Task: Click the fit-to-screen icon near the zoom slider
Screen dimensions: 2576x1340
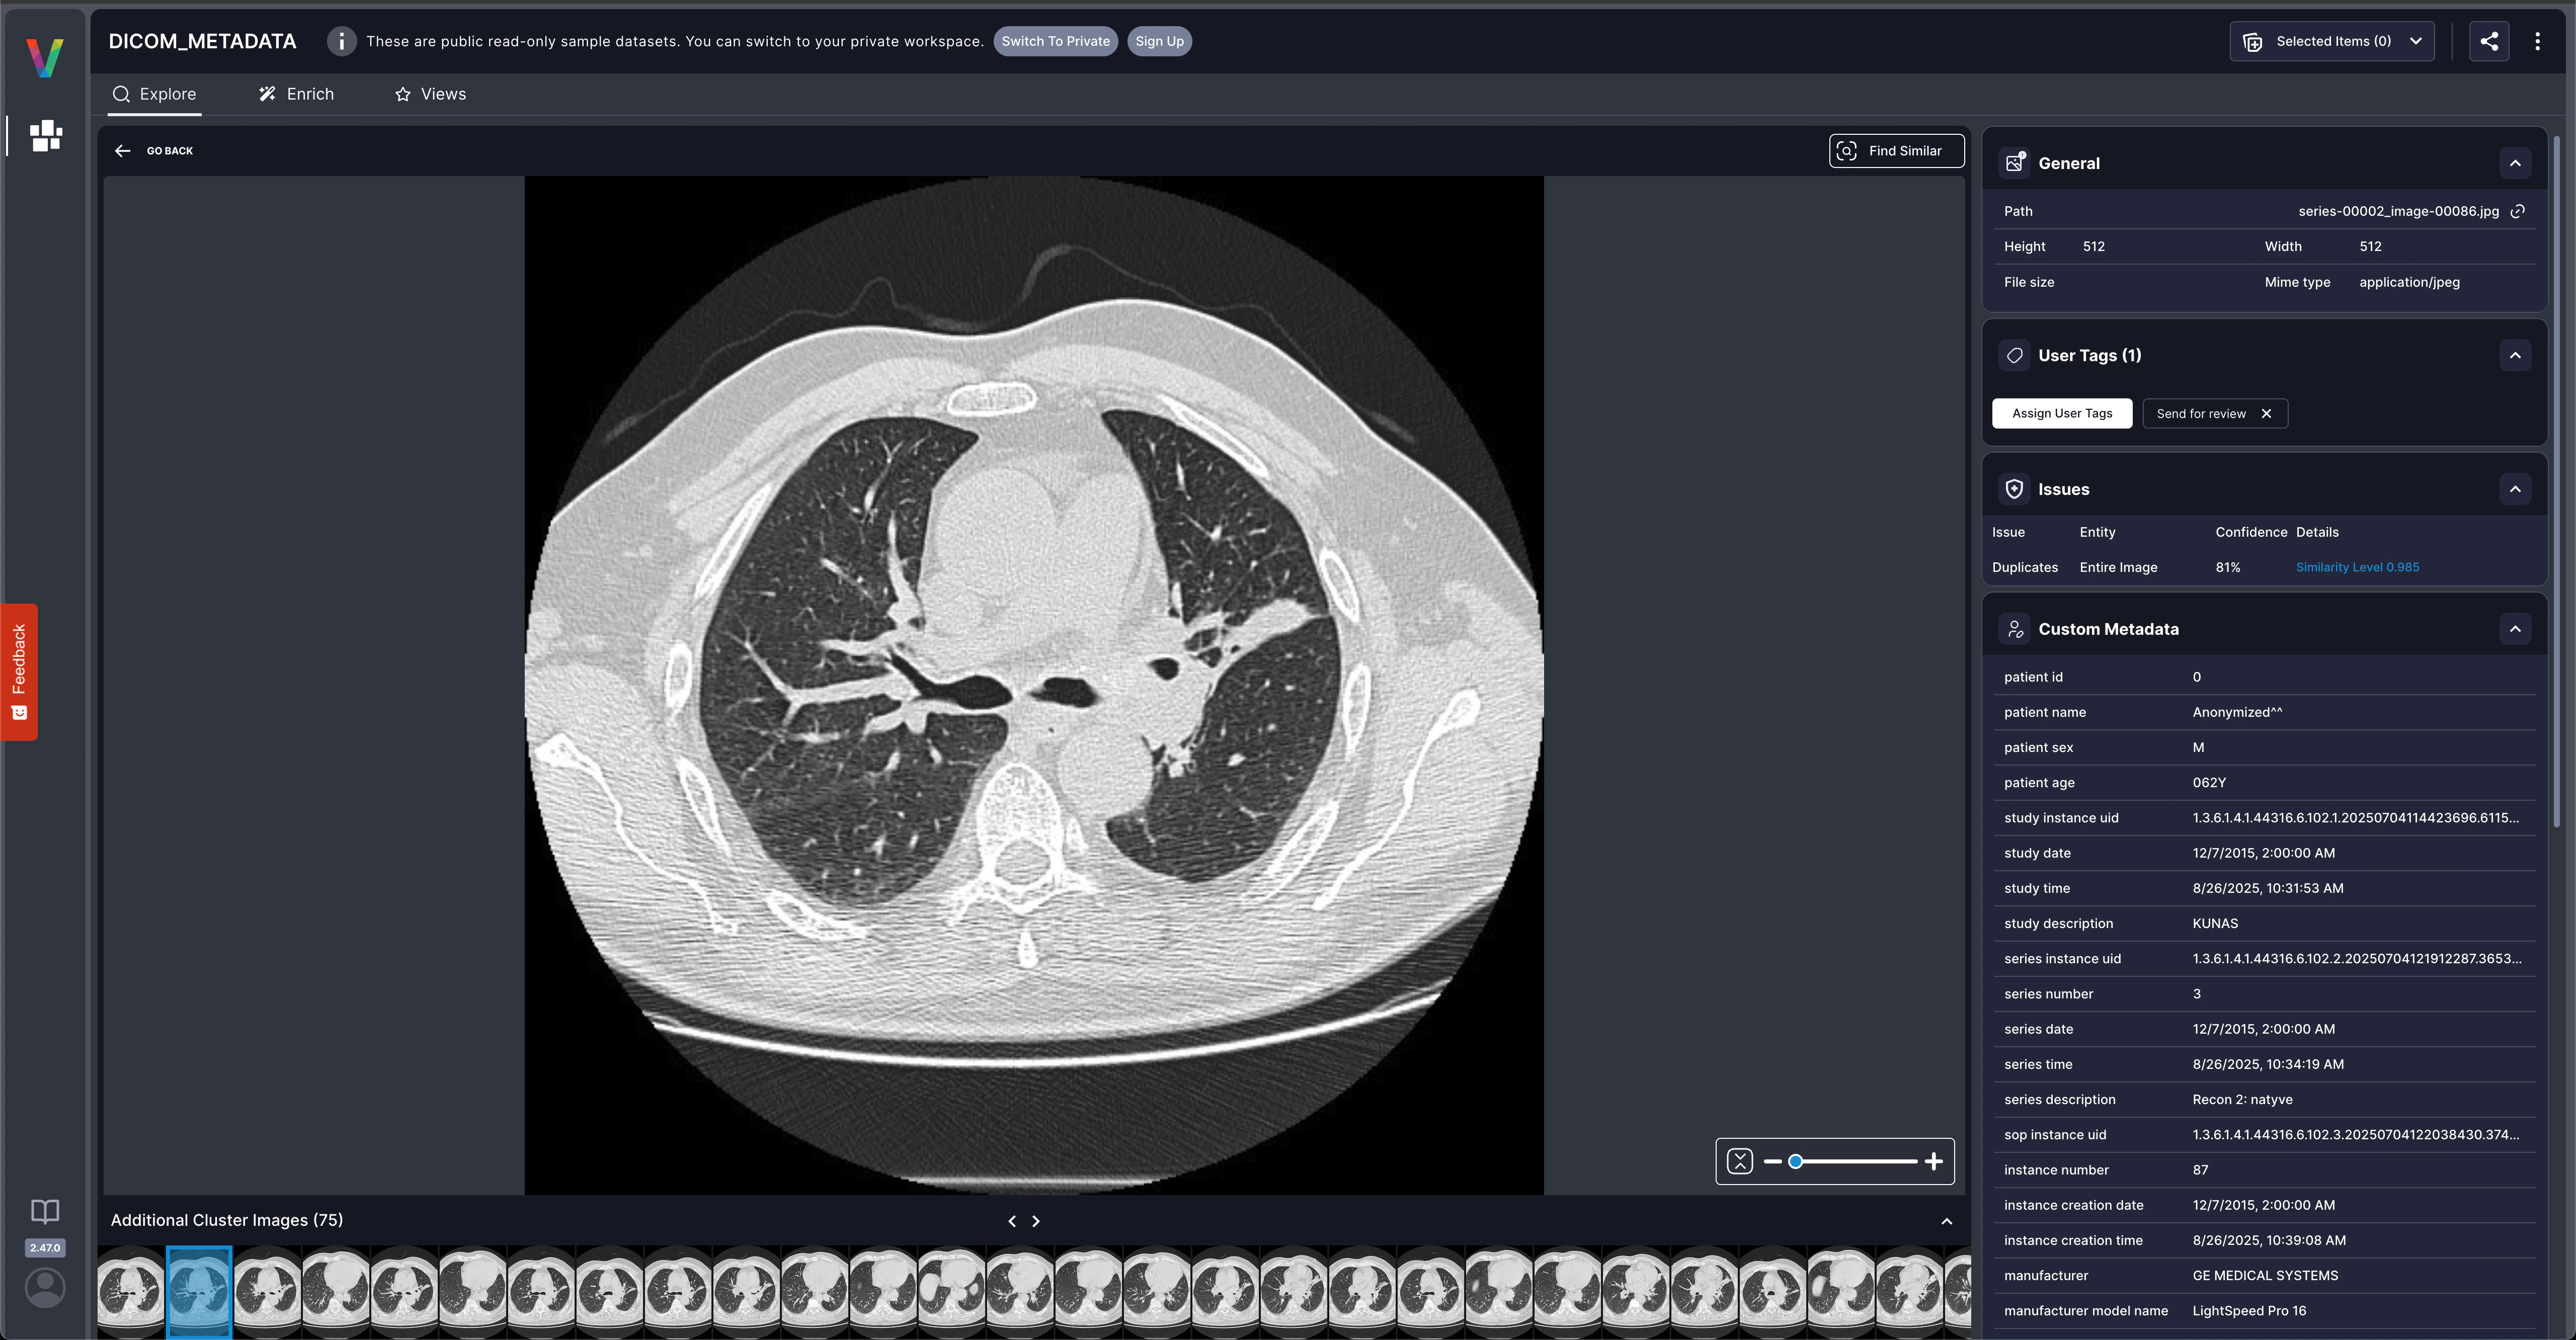Action: coord(1740,1161)
